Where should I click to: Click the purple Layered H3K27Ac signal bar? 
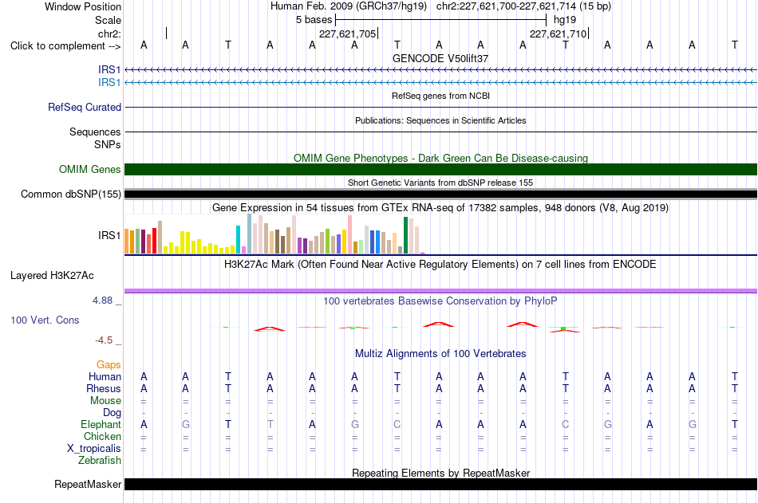440,291
